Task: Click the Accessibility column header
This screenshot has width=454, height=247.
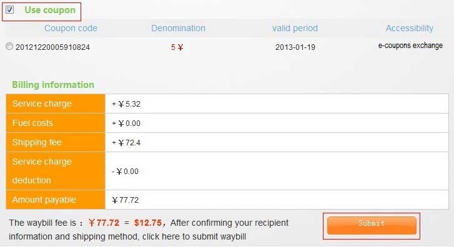Action: point(410,28)
